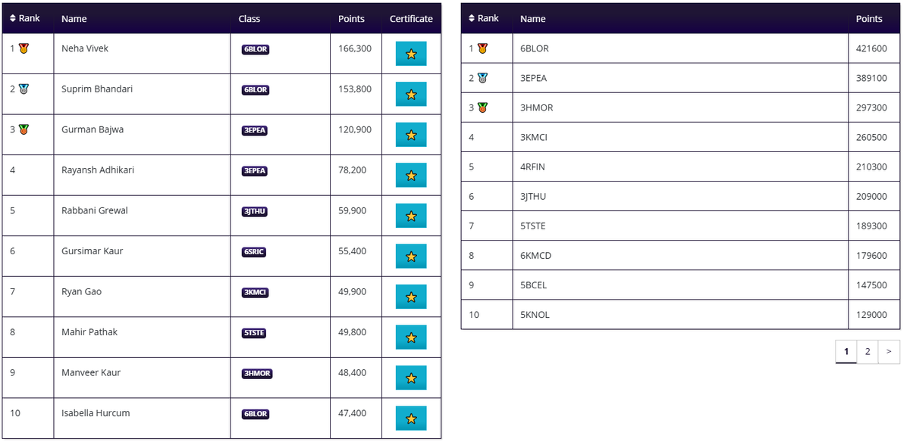Click 3JTHU class badge for Rabbani Grewal
Image resolution: width=910 pixels, height=448 pixels.
[x=255, y=211]
